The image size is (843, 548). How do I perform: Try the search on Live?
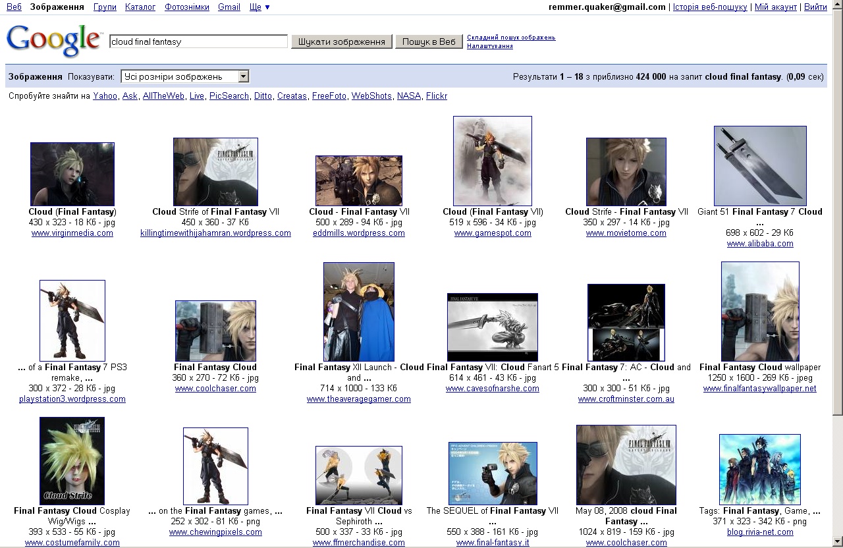pyautogui.click(x=197, y=96)
